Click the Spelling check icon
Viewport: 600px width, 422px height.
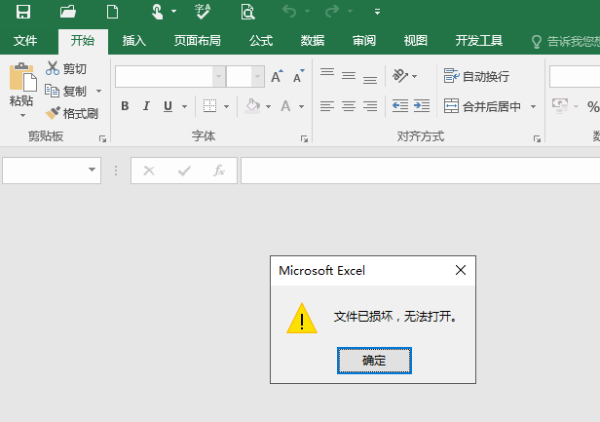[203, 12]
